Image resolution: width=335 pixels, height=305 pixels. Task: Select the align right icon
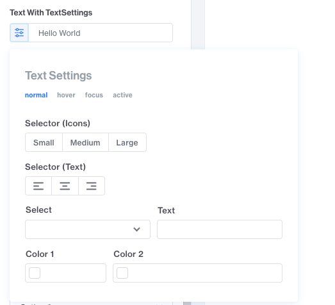92,186
